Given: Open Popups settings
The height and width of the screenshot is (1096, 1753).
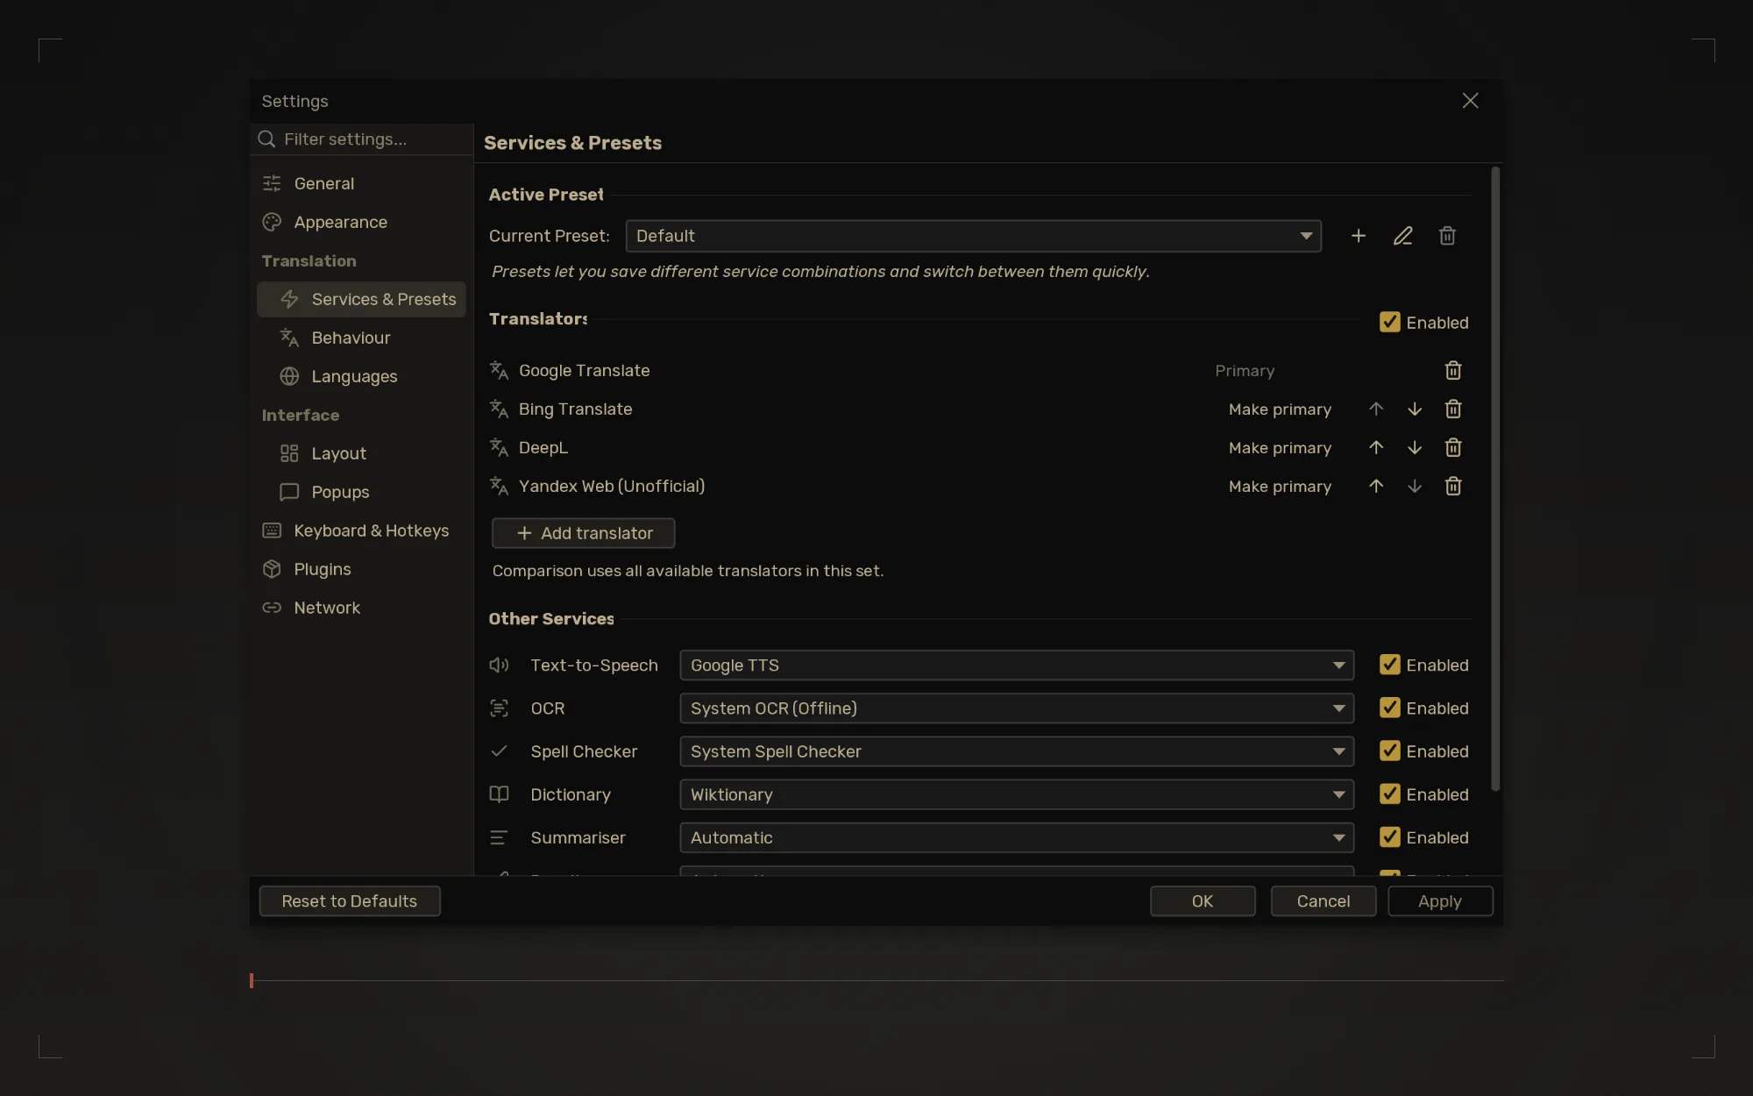Looking at the screenshot, I should 361,492.
